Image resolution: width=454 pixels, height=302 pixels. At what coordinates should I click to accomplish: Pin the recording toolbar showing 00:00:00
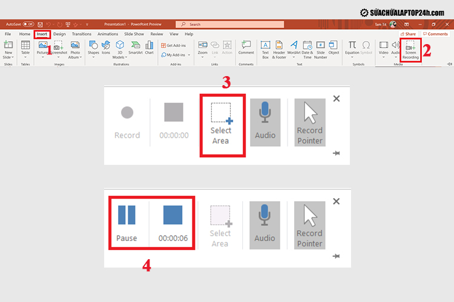[336, 153]
